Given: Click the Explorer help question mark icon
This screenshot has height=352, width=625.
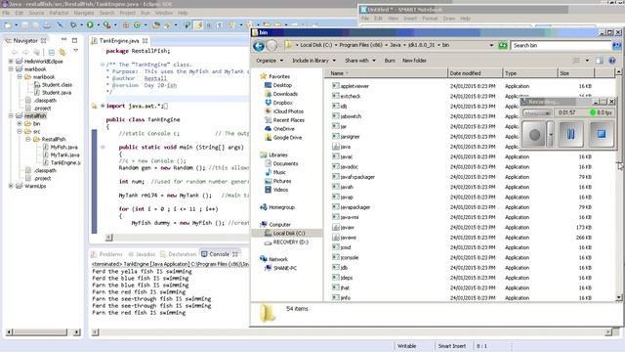Looking at the screenshot, I should click(612, 61).
